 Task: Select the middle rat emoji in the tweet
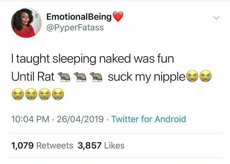80,77
